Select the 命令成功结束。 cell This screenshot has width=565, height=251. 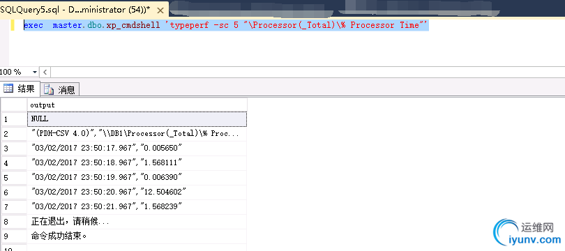(137, 236)
